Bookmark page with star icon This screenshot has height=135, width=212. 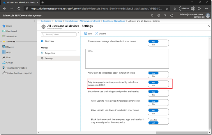pos(167,9)
